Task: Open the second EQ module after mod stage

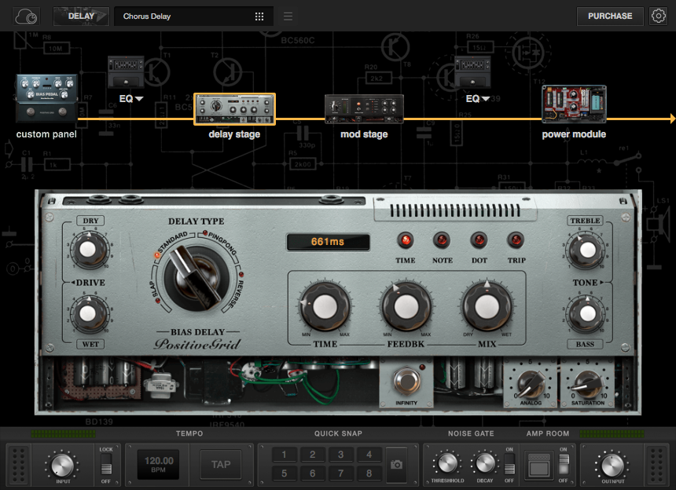Action: coord(472,72)
